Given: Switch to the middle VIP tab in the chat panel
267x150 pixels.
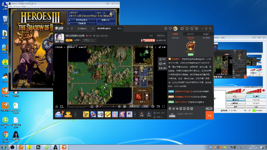Looking at the screenshot, I should point(191,34).
